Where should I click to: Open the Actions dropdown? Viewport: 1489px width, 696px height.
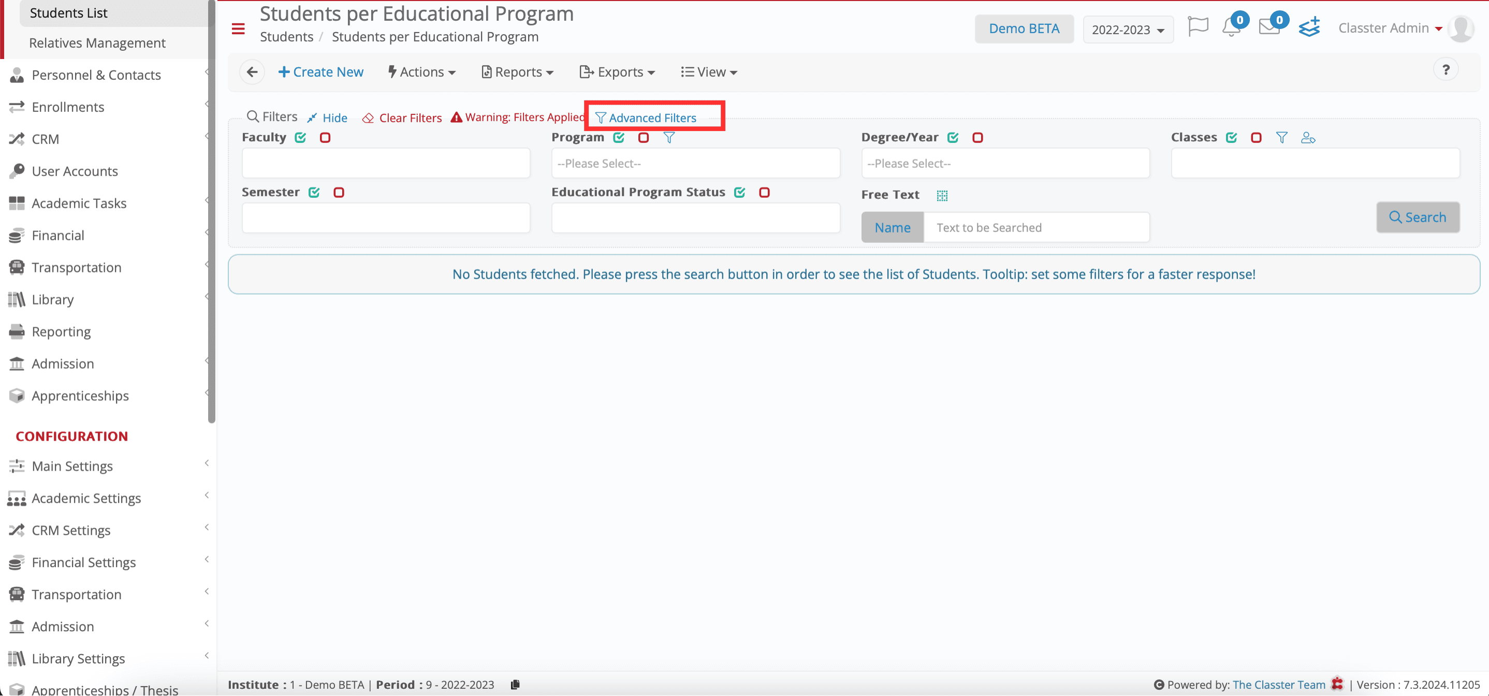click(422, 72)
